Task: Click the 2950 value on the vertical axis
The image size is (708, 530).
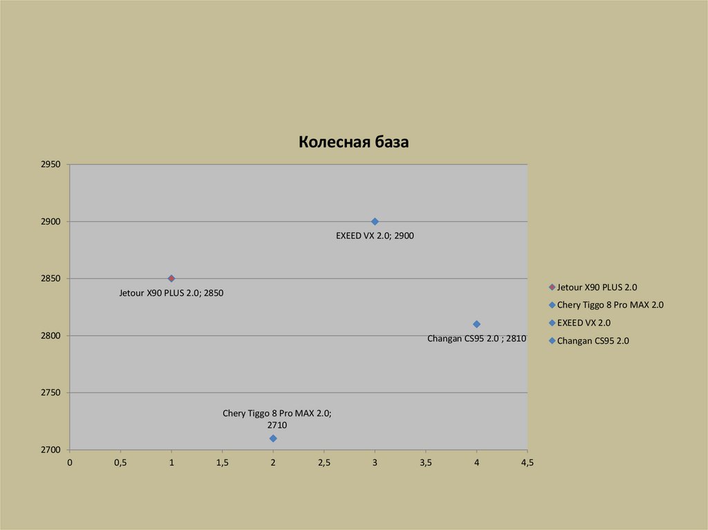Action: point(50,164)
